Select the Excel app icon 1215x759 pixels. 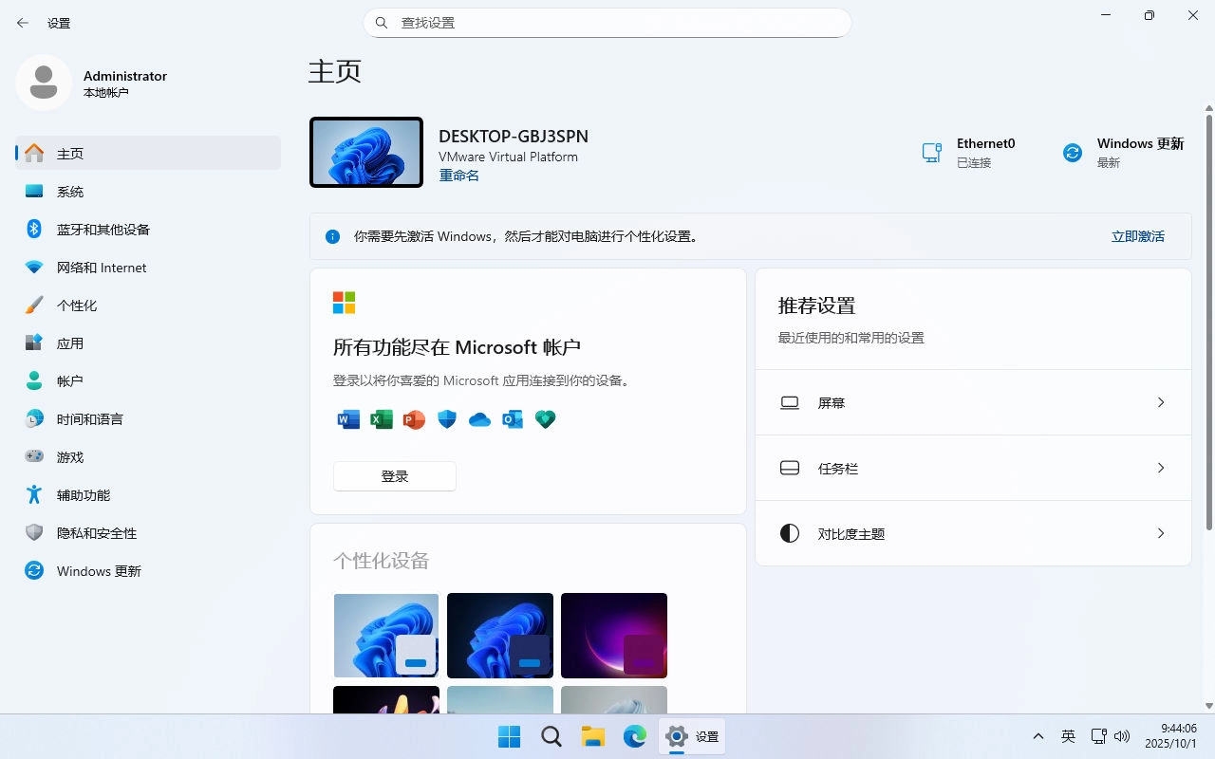pyautogui.click(x=381, y=419)
